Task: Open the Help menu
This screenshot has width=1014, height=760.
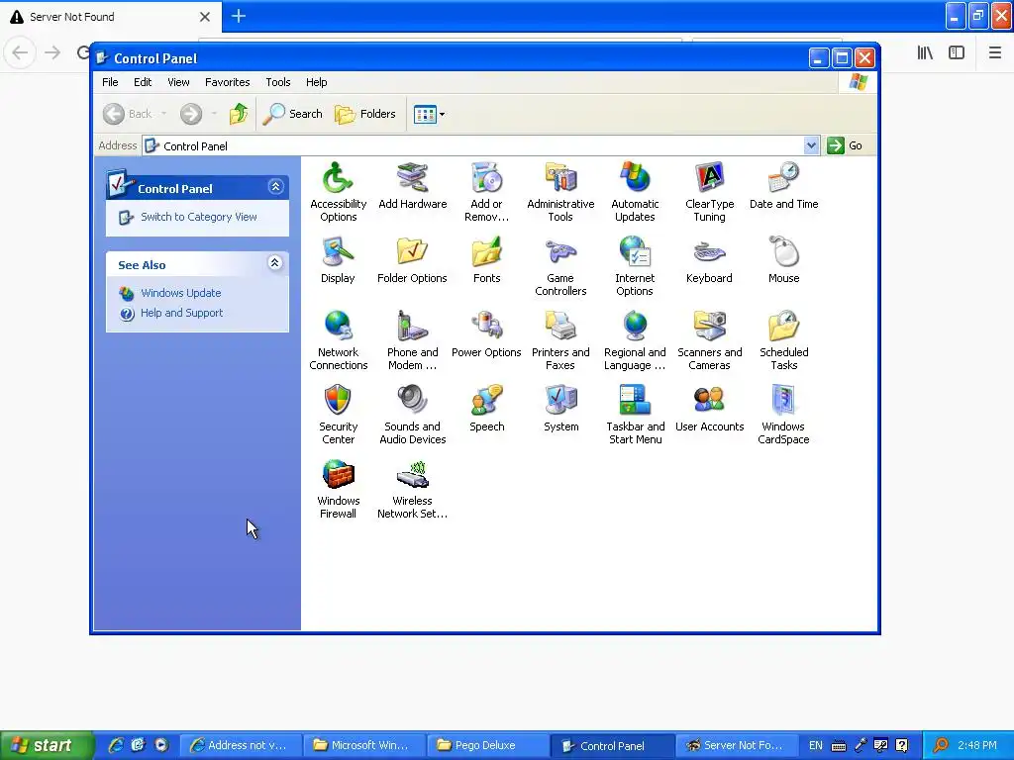Action: click(316, 82)
